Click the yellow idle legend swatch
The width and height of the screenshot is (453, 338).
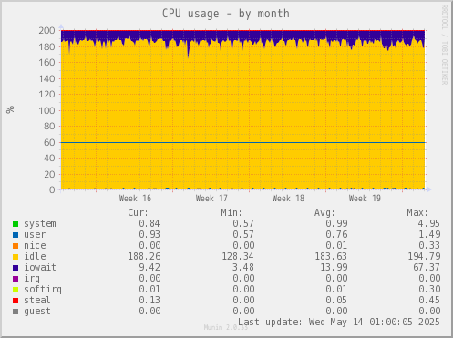tap(15, 257)
